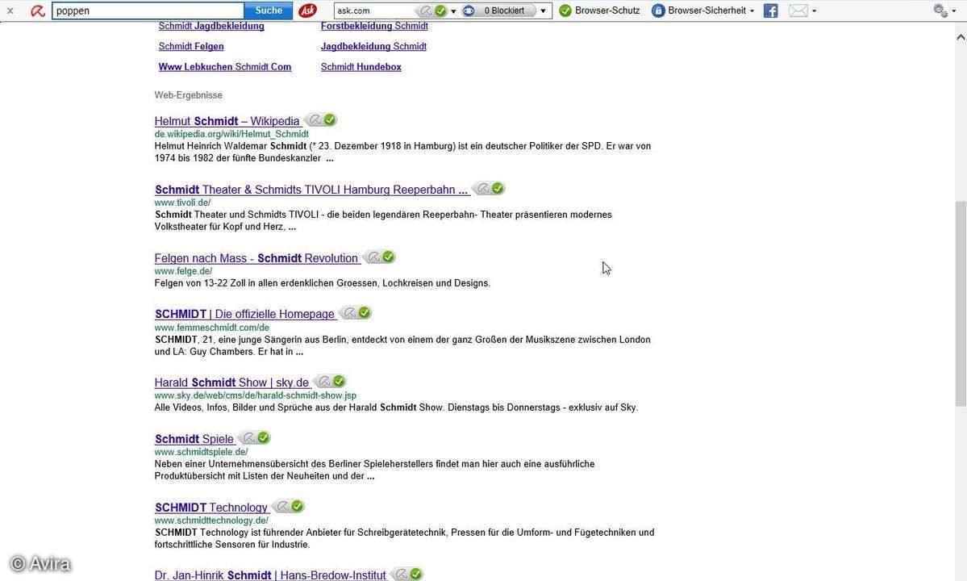Click safety badge beside SCHMIDT offizielle Homepage result
The height and width of the screenshot is (581, 967).
(x=356, y=313)
